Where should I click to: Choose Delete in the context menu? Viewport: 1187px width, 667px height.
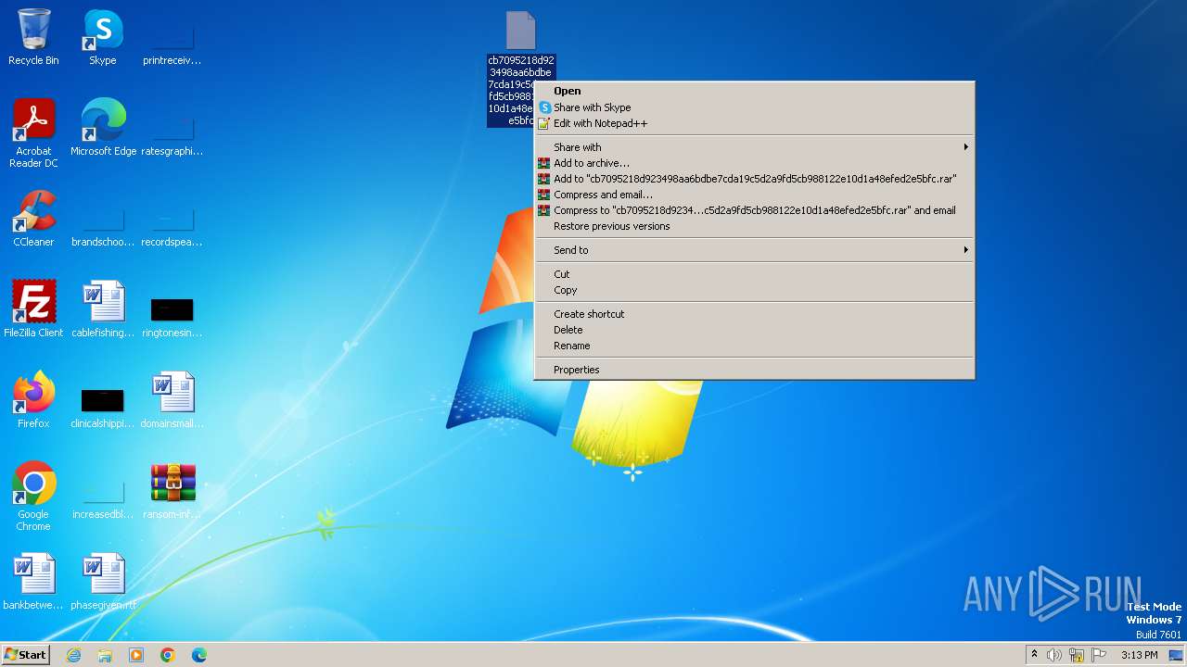coord(755,330)
